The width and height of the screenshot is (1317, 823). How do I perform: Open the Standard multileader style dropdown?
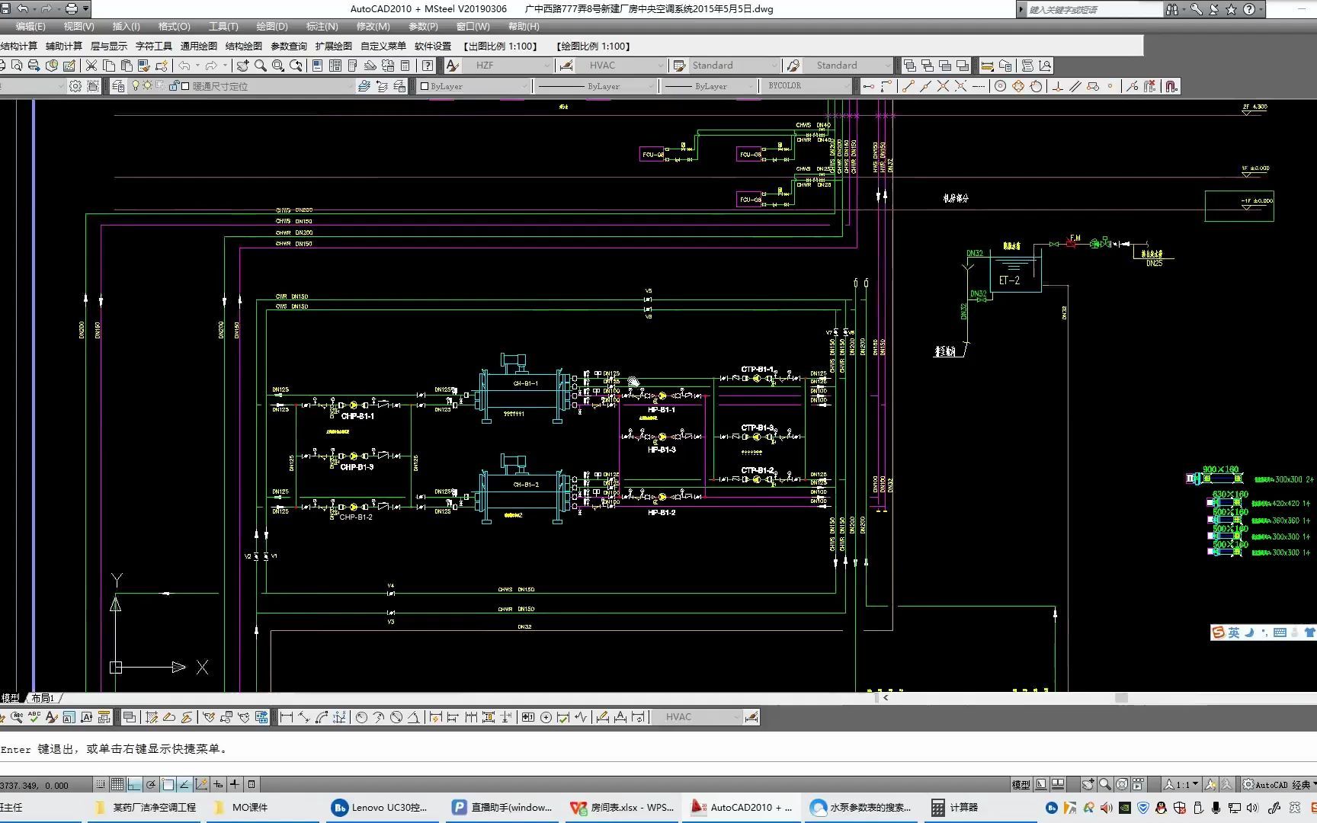pos(848,66)
